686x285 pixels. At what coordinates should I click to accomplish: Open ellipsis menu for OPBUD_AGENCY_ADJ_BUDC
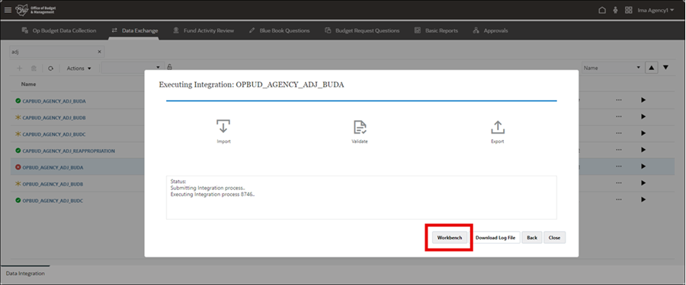[x=618, y=200]
